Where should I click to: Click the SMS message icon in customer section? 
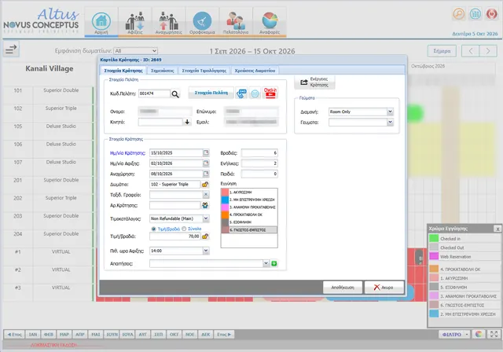[x=241, y=93]
